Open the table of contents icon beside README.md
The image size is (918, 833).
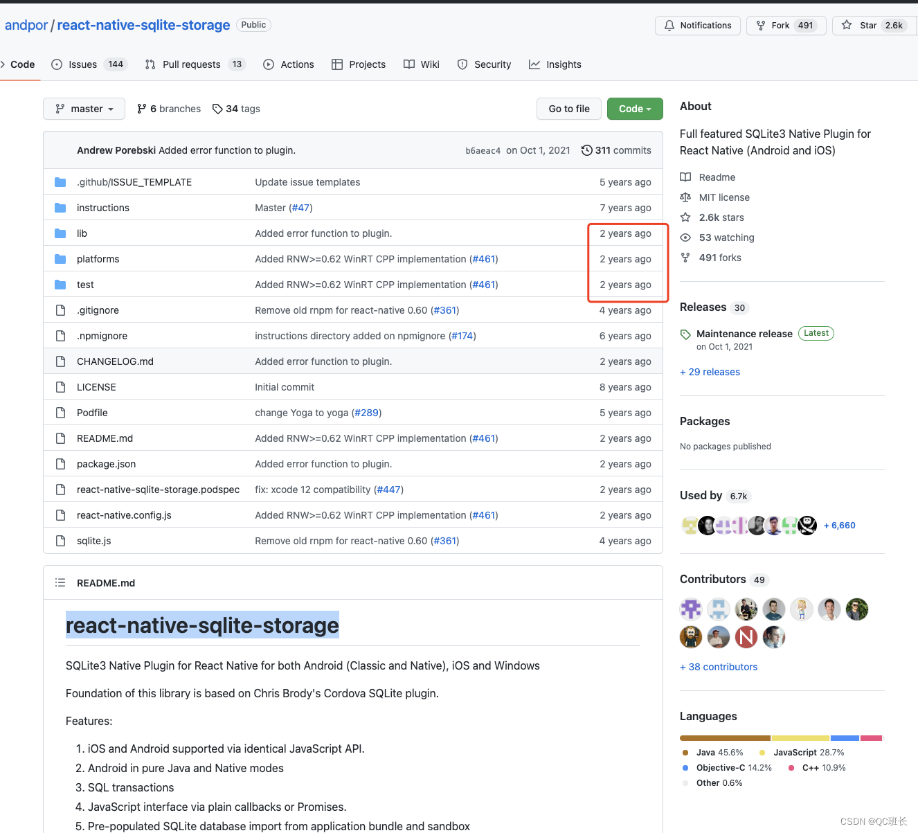pos(60,582)
